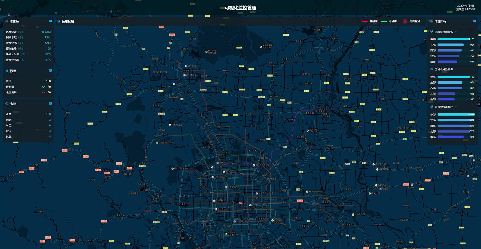481x249 pixels.
Task: Click the 详细指标 panel title
Action: [440, 21]
